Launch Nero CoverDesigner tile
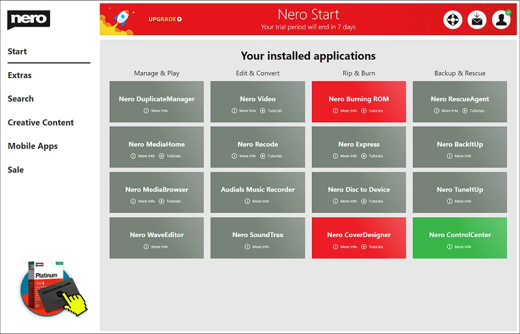Image resolution: width=520 pixels, height=334 pixels. [x=359, y=238]
